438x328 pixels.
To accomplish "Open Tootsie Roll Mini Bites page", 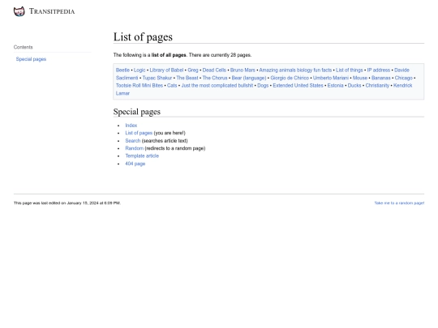I will tap(140, 85).
